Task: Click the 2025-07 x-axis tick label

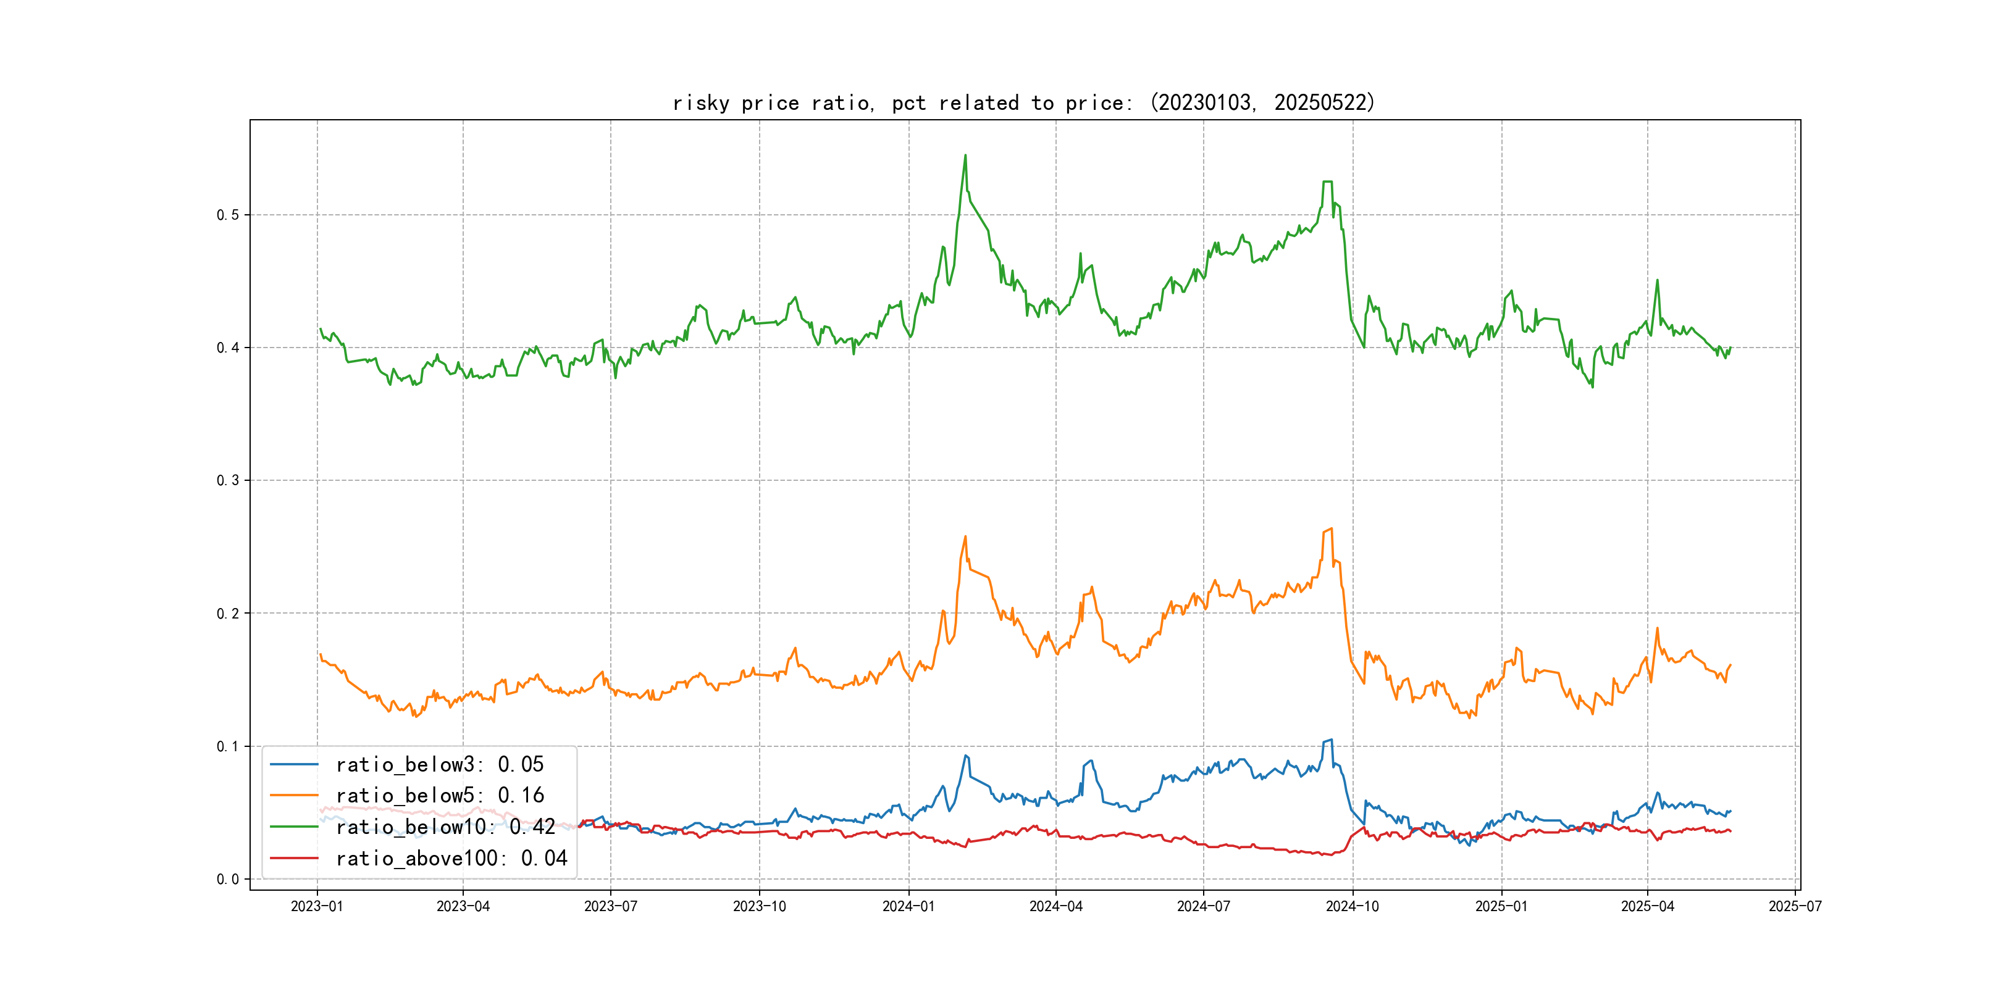Action: tap(1795, 907)
